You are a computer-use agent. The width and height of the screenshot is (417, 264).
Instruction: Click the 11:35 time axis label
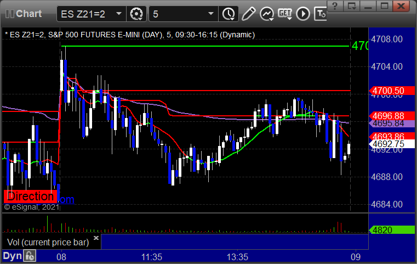[152, 257]
